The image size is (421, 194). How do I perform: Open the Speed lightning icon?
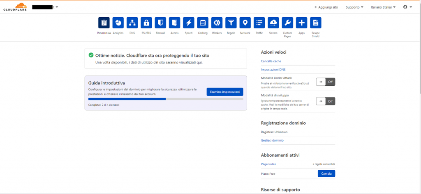(189, 23)
